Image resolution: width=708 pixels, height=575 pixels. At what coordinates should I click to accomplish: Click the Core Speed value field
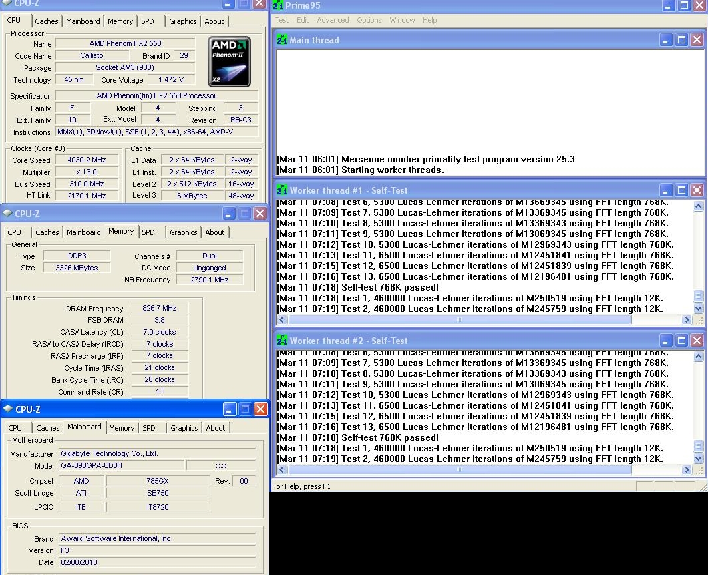coord(87,160)
